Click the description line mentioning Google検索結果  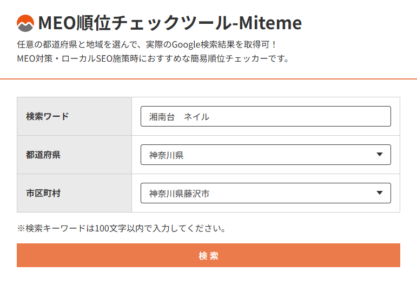[x=147, y=44]
